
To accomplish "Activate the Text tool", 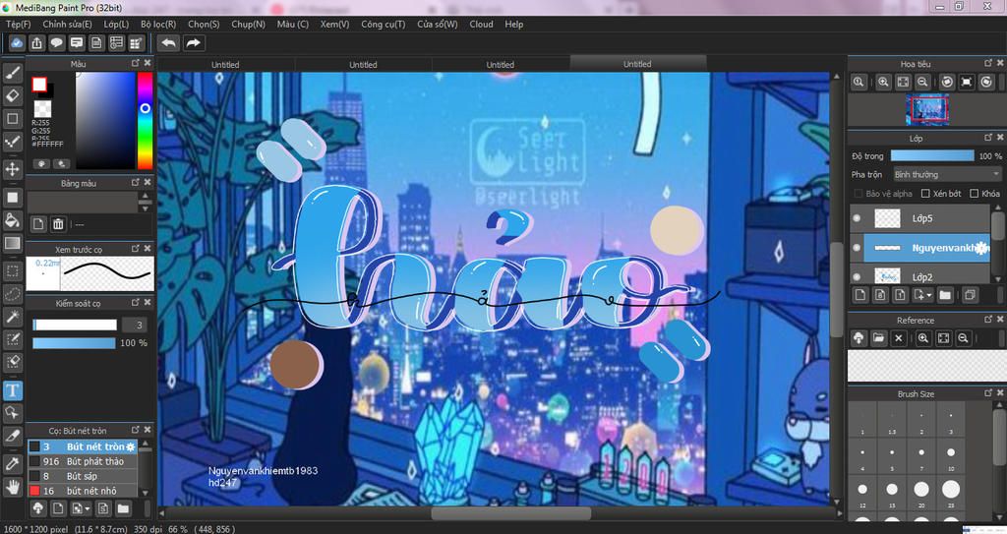I will [x=12, y=390].
